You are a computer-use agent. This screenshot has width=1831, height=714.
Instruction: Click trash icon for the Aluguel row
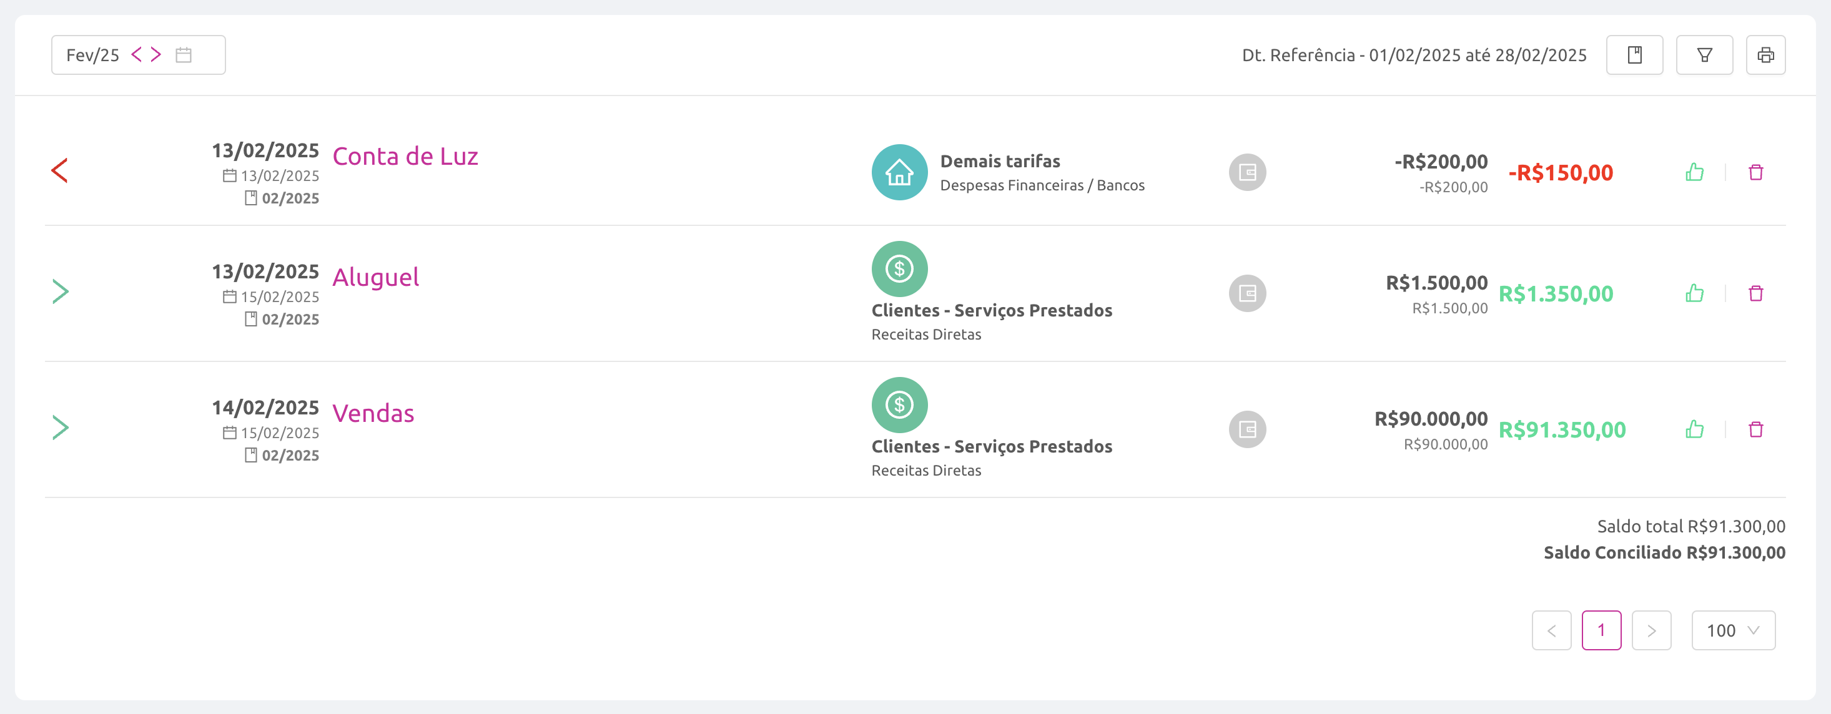[x=1755, y=293]
